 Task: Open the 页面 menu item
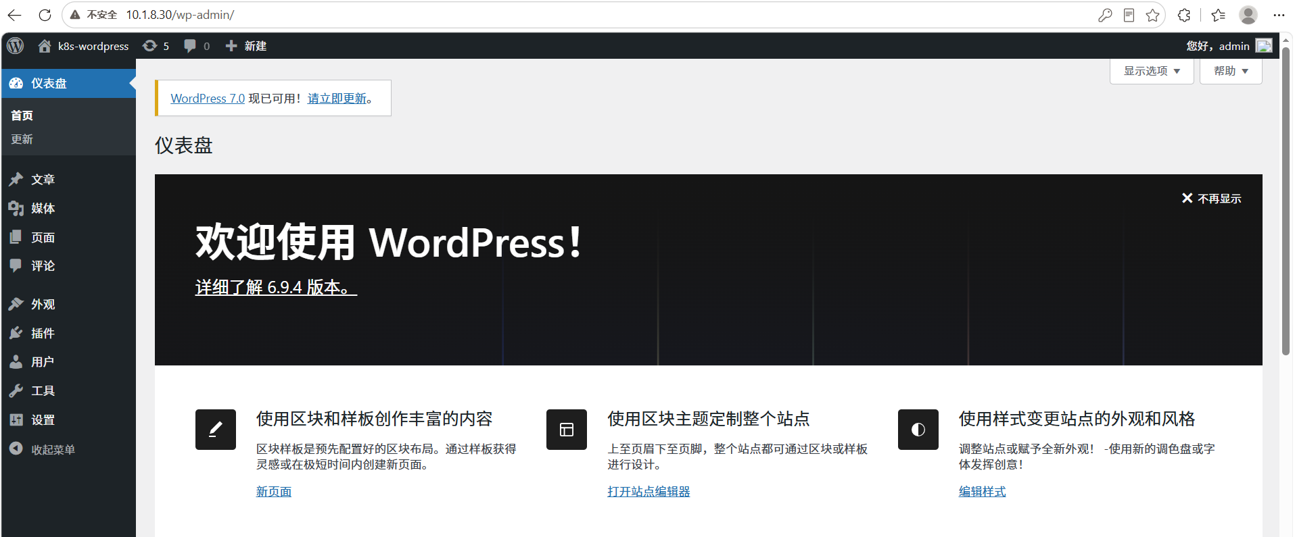click(x=68, y=237)
